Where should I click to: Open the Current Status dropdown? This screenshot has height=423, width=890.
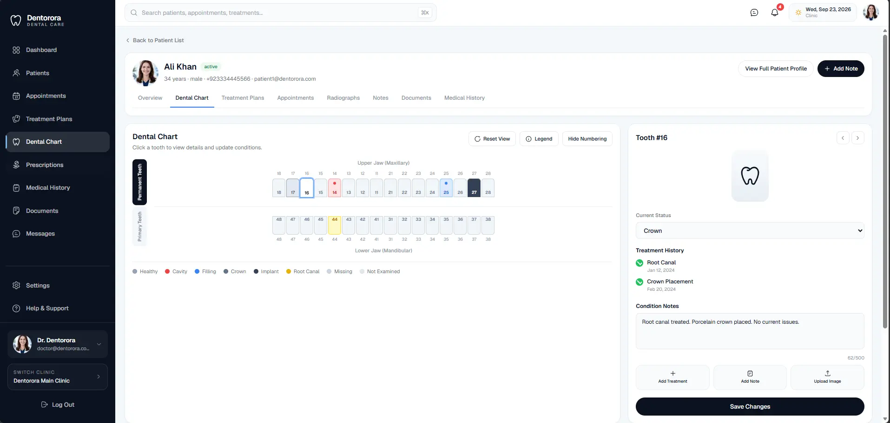pyautogui.click(x=750, y=231)
